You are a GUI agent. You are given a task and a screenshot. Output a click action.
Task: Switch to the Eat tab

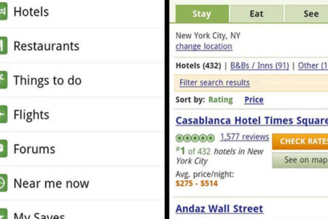[256, 14]
